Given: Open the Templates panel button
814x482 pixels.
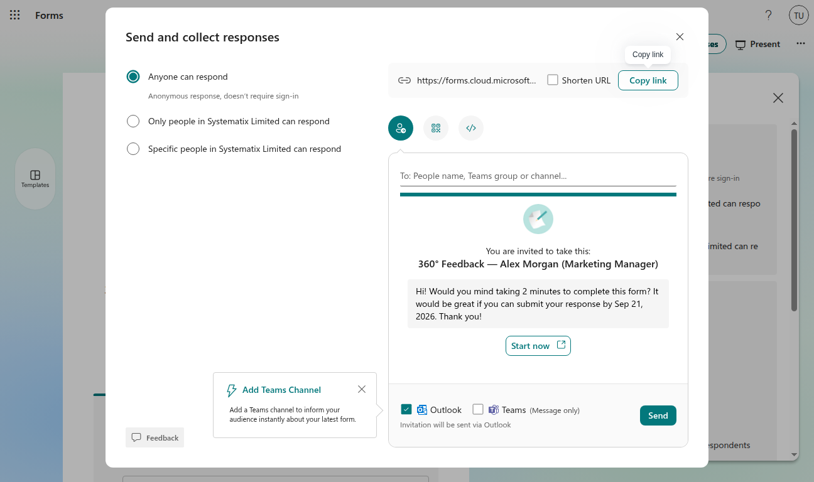Looking at the screenshot, I should click(x=35, y=179).
